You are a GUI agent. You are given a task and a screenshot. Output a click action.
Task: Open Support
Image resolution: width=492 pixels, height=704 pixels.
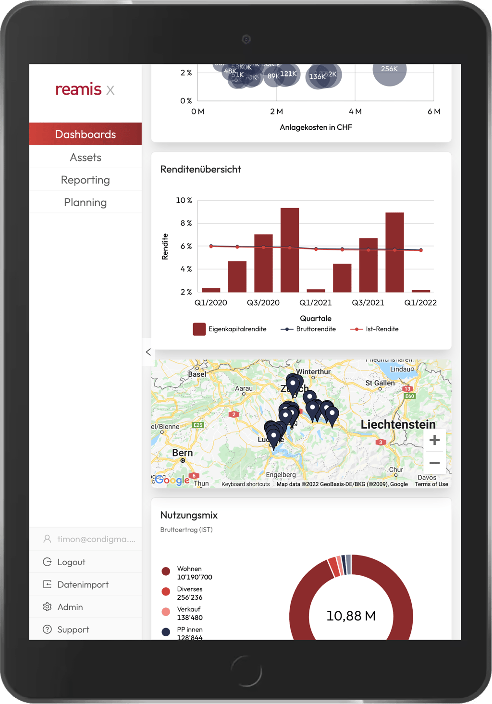tap(73, 630)
